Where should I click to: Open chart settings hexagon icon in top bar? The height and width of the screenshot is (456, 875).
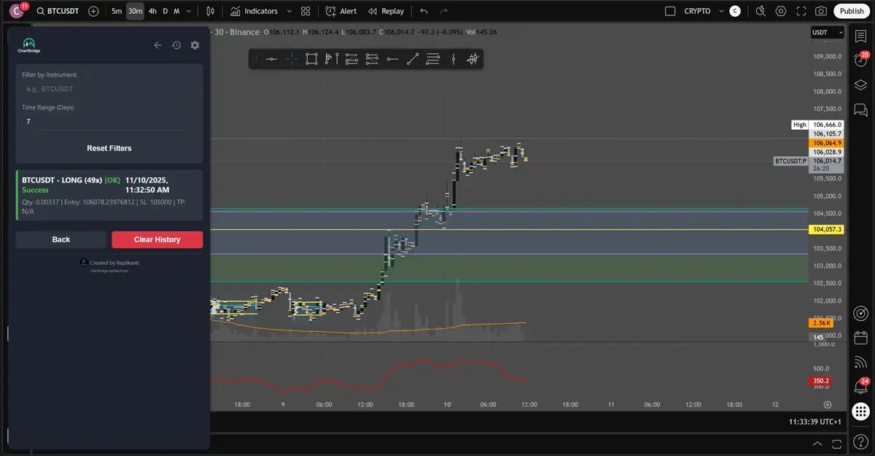(x=781, y=11)
